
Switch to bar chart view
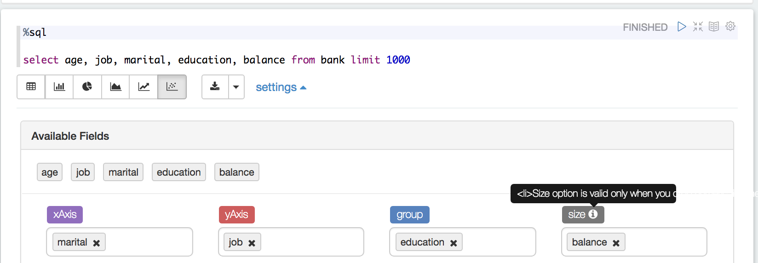(59, 87)
